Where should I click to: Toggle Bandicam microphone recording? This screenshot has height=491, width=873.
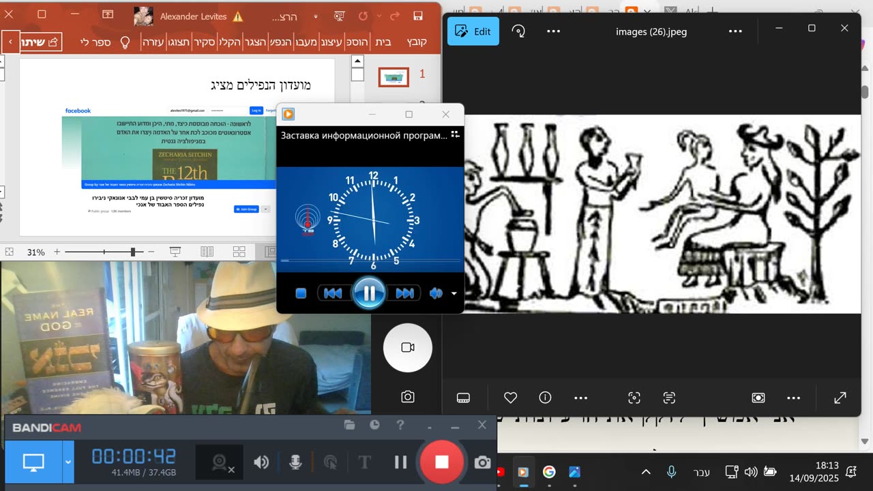point(295,463)
